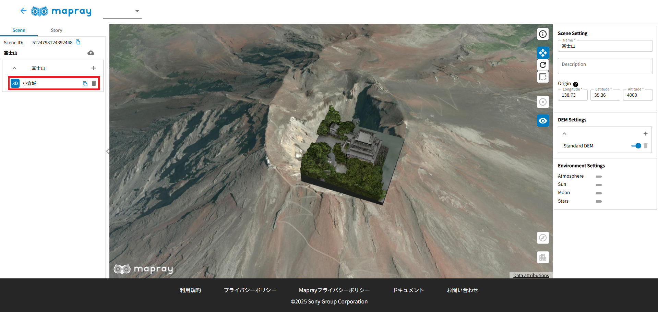The width and height of the screenshot is (658, 312).
Task: Open the dropdown next to mapray logo
Action: (x=137, y=11)
